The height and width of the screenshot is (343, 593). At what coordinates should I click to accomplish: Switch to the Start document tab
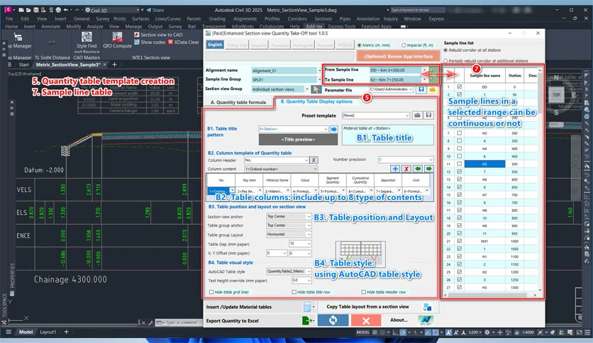[24, 64]
